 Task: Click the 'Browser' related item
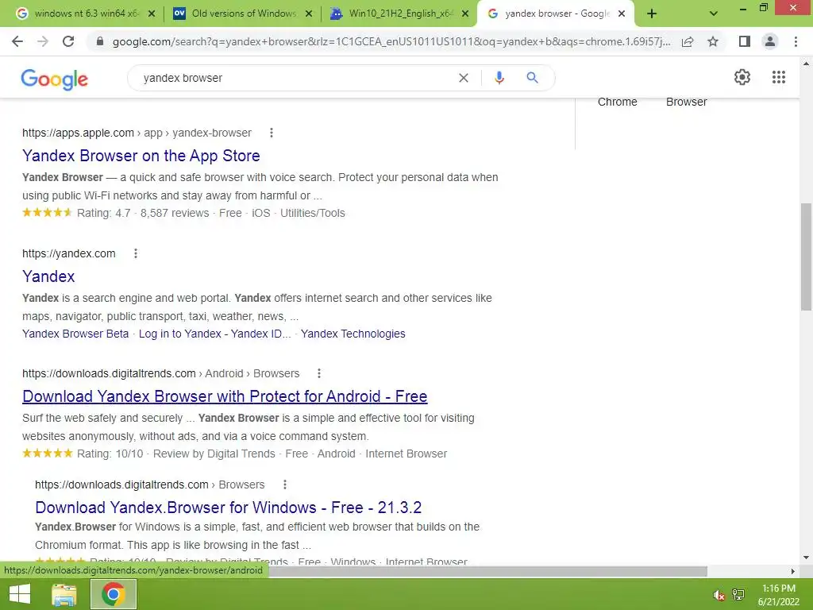click(x=687, y=102)
